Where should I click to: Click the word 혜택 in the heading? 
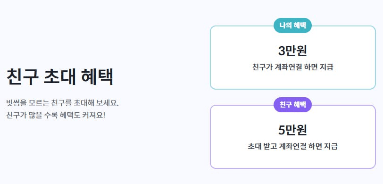click(x=97, y=77)
